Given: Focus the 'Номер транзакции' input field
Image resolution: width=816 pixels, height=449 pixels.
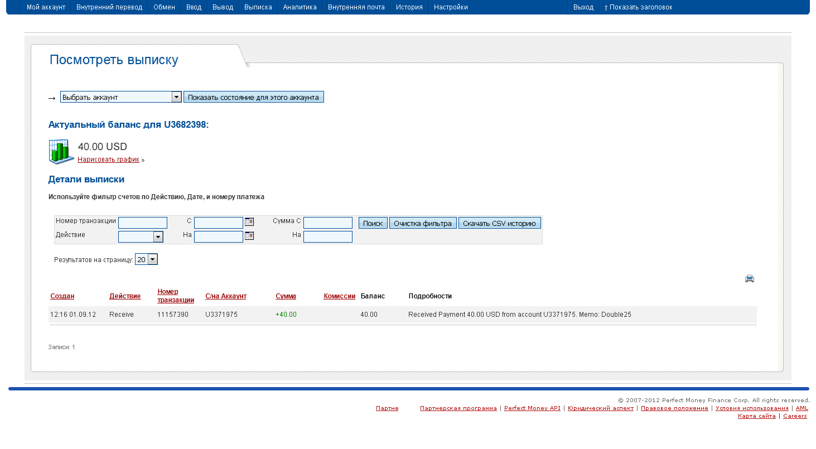Looking at the screenshot, I should (x=142, y=223).
